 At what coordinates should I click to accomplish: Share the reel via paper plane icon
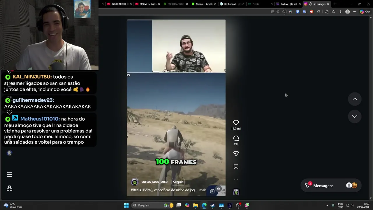point(236,154)
